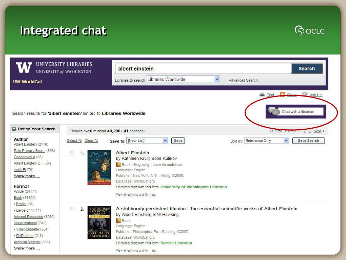Click the OCLC logo in header

coord(310,30)
